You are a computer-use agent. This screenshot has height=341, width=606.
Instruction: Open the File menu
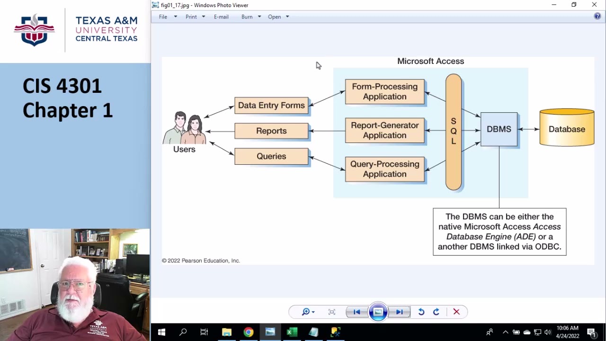(163, 17)
